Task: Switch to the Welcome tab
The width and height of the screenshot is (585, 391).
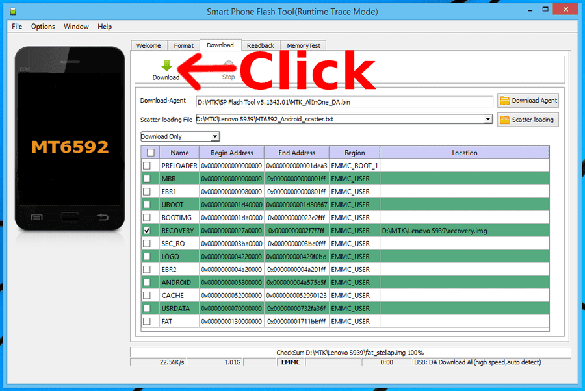Action: [149, 45]
